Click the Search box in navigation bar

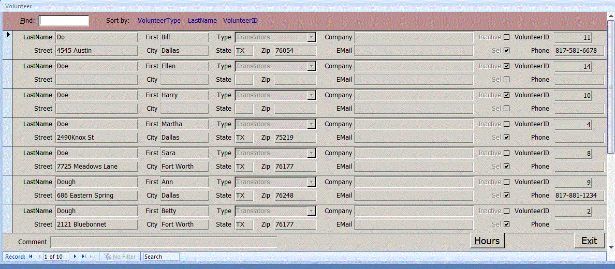(161, 257)
